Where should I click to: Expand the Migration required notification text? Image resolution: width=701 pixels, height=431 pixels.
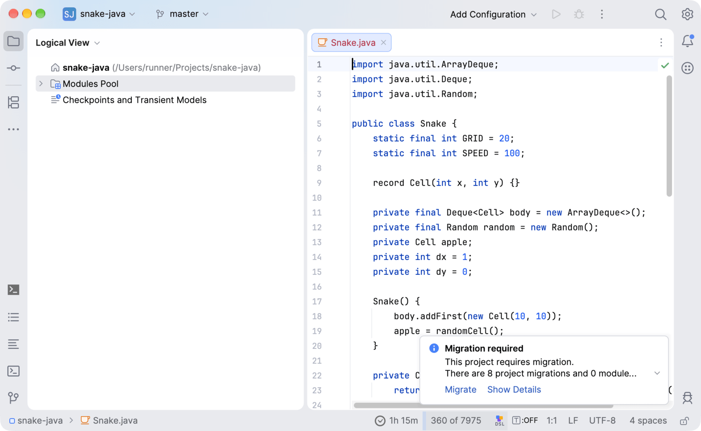coord(657,373)
